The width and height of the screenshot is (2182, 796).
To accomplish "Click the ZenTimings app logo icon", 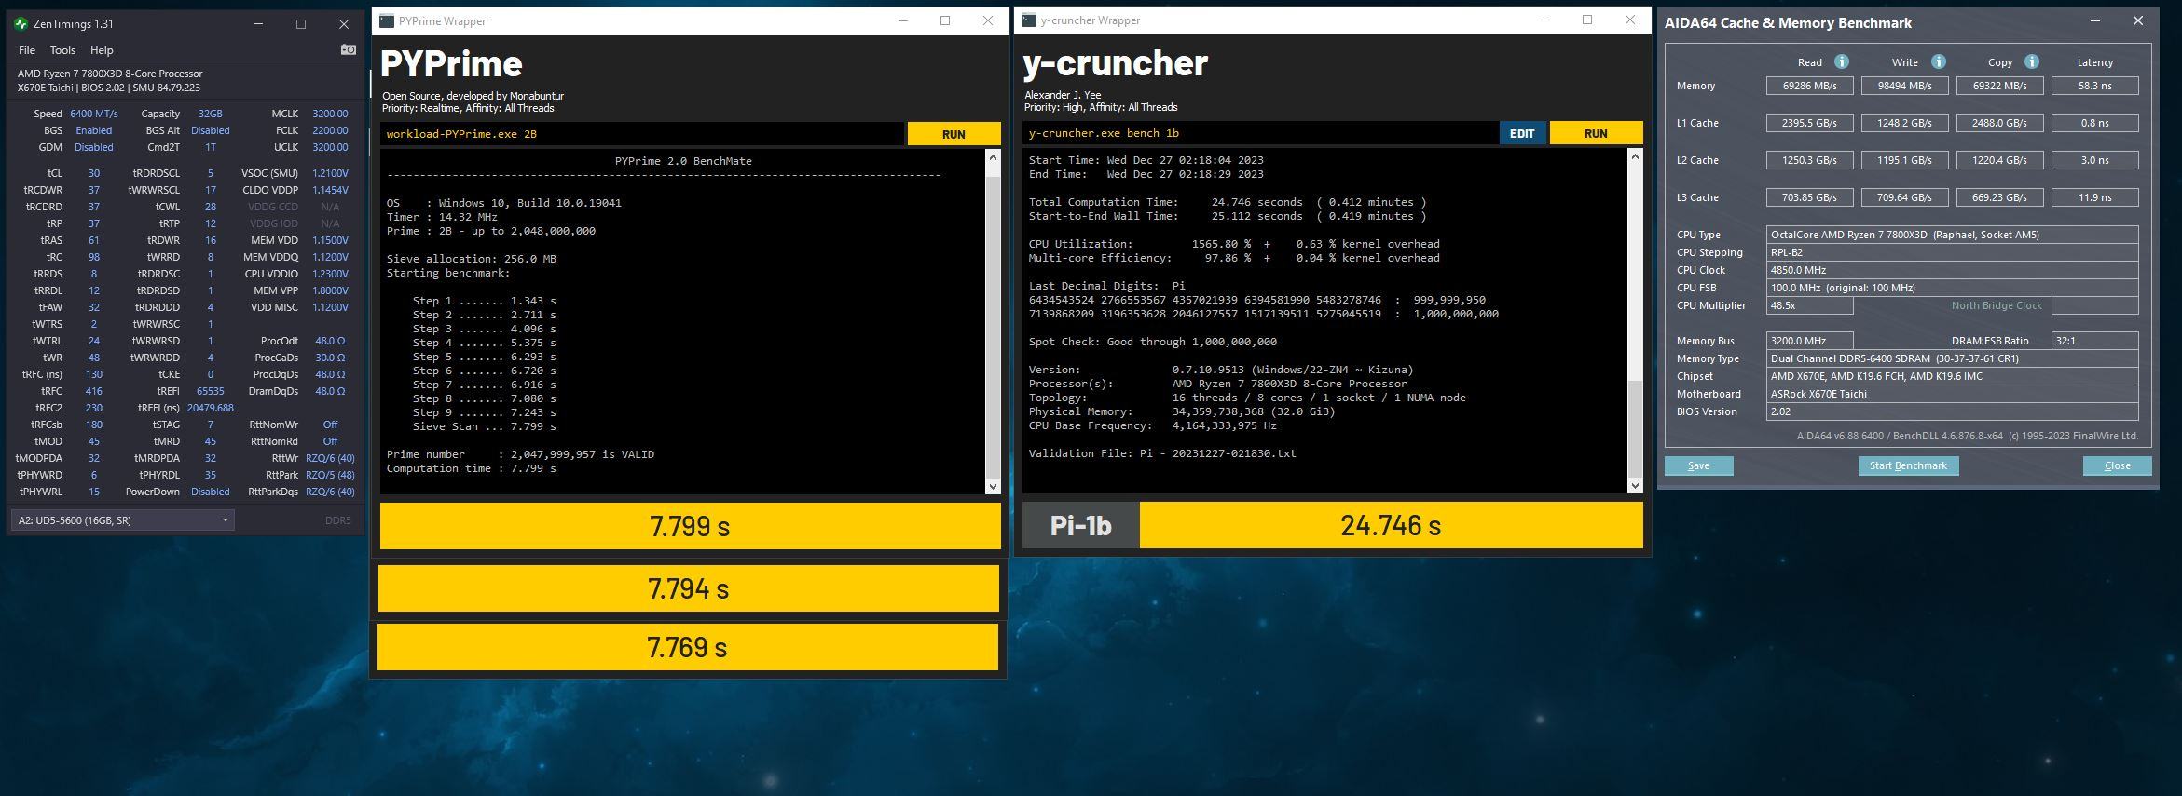I will coord(21,24).
